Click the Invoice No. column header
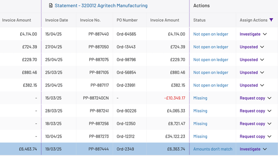 90,20
